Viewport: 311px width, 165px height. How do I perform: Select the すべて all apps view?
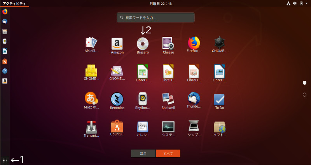coord(168,153)
